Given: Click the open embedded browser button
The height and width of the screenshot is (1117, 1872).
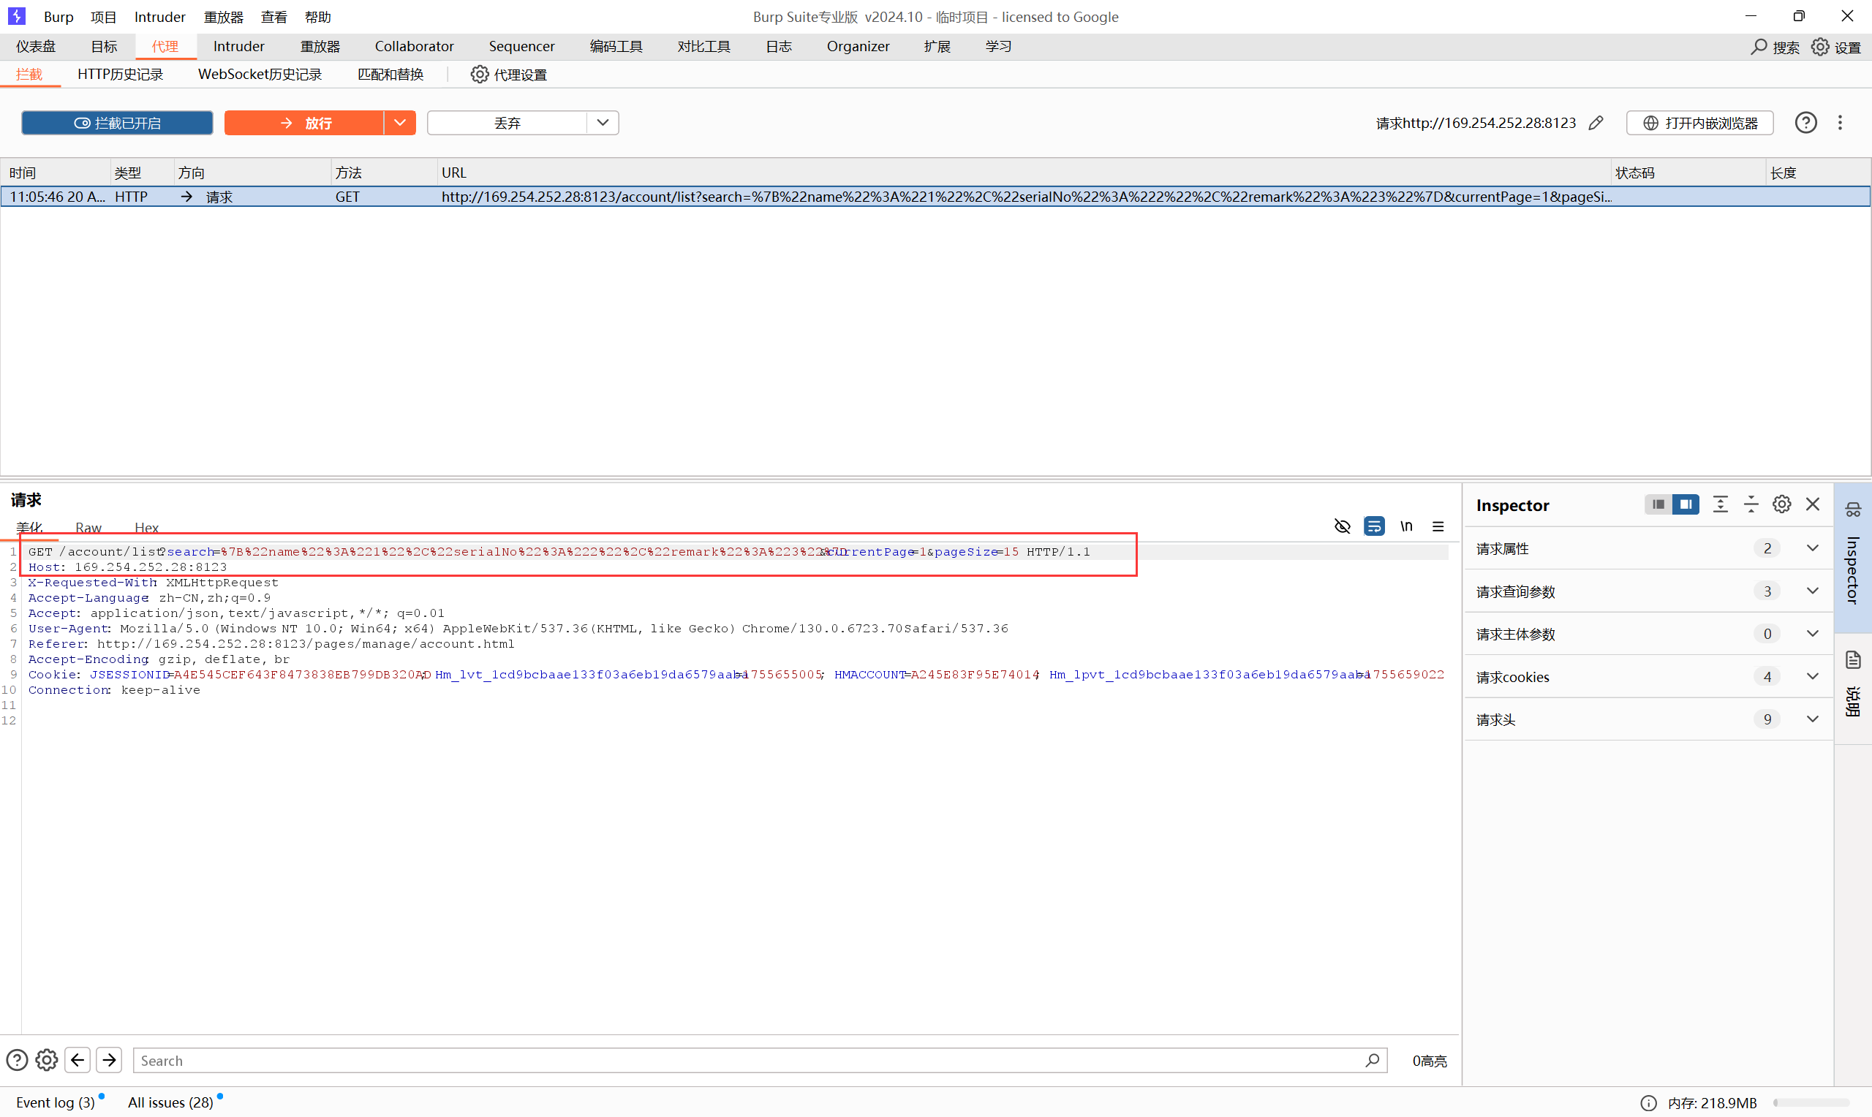Looking at the screenshot, I should pos(1699,123).
